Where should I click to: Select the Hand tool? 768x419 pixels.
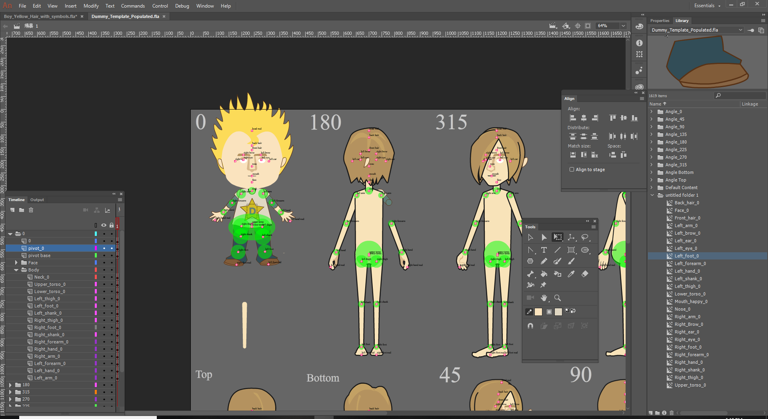(x=544, y=298)
